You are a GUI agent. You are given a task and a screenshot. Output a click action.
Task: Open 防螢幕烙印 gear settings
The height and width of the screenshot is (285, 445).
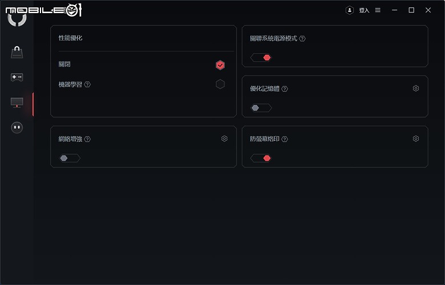click(416, 139)
